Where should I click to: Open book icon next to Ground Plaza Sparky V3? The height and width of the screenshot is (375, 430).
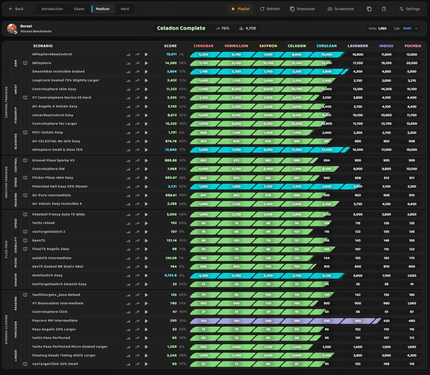[25, 160]
